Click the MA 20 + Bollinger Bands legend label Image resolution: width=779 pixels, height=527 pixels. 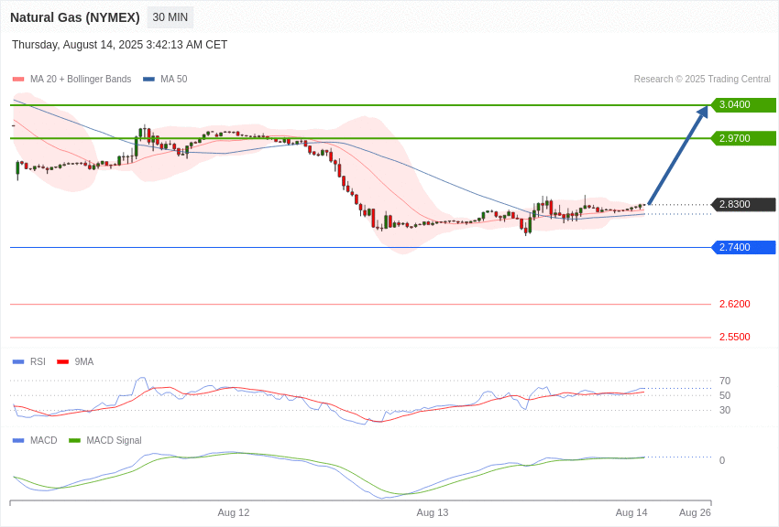81,80
